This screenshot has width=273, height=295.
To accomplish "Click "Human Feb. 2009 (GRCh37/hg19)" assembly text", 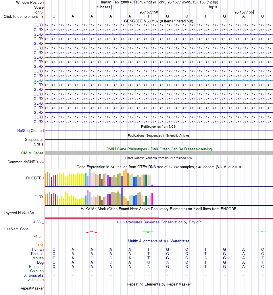I will point(128,2).
